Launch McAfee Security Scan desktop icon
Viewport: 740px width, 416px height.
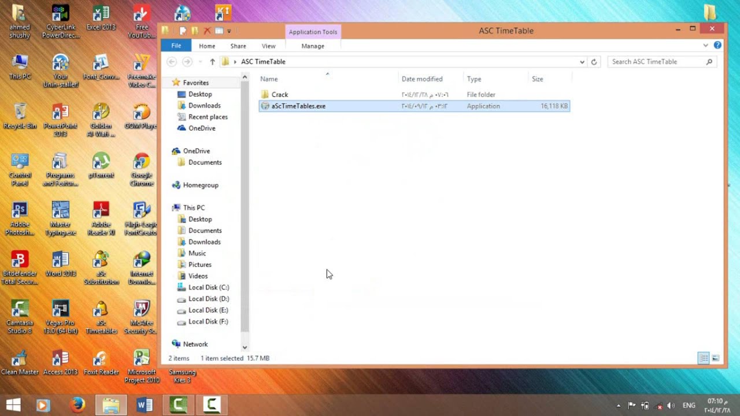tap(142, 317)
